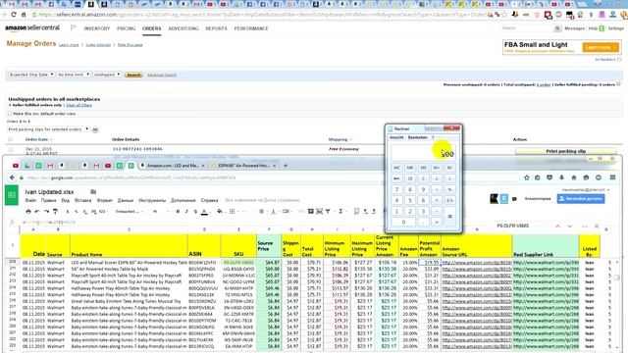This screenshot has width=628, height=353.
Task: Open the Firefox hamburger menu
Action: point(612,177)
